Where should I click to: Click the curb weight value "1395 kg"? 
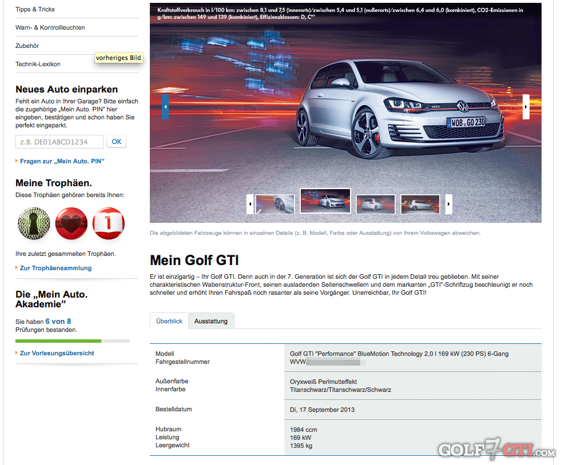click(301, 446)
